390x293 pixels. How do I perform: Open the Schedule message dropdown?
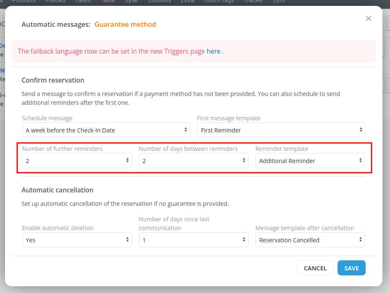(x=106, y=130)
